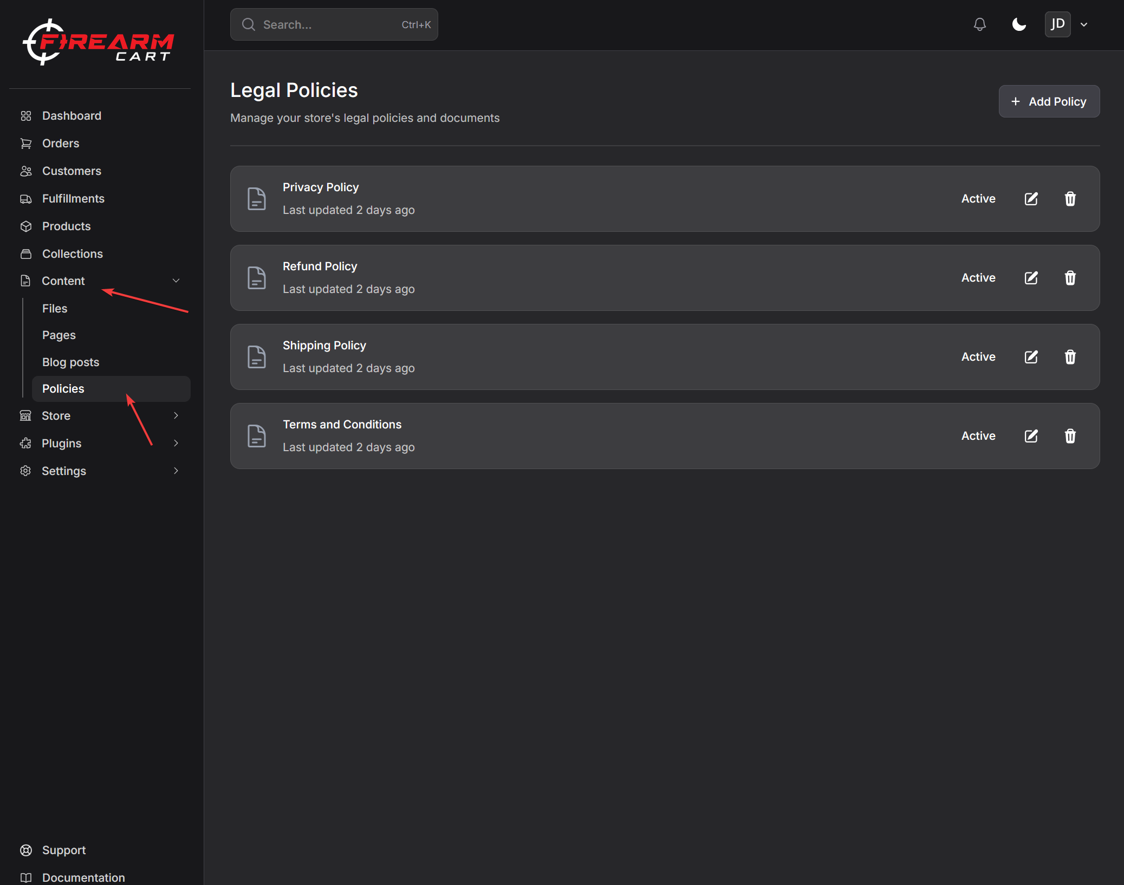The image size is (1124, 885).
Task: Click the Content document icon
Action: coord(25,281)
